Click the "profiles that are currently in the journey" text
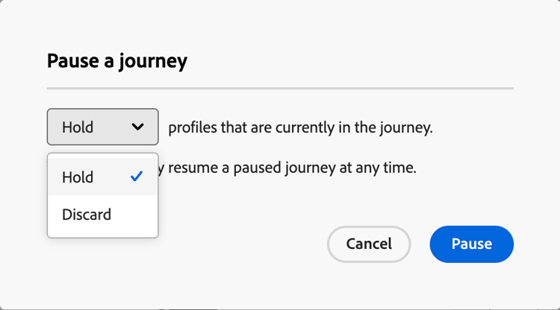Screen dimensions: 560x310 [x=300, y=127]
